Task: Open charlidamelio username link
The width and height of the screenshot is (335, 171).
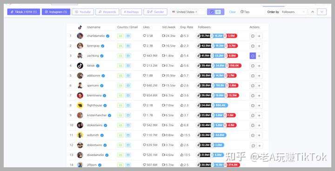Action: (x=96, y=36)
